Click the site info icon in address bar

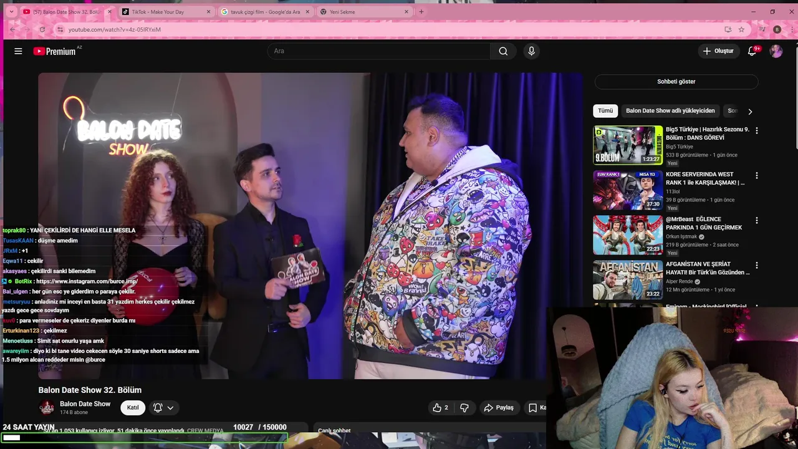[x=60, y=29]
